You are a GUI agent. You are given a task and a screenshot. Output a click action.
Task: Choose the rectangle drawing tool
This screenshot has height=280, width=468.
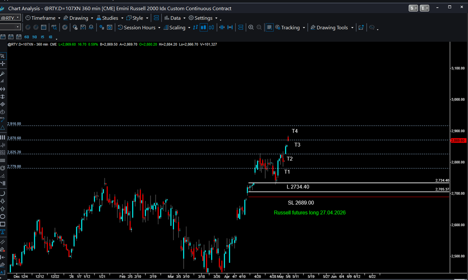point(3,224)
